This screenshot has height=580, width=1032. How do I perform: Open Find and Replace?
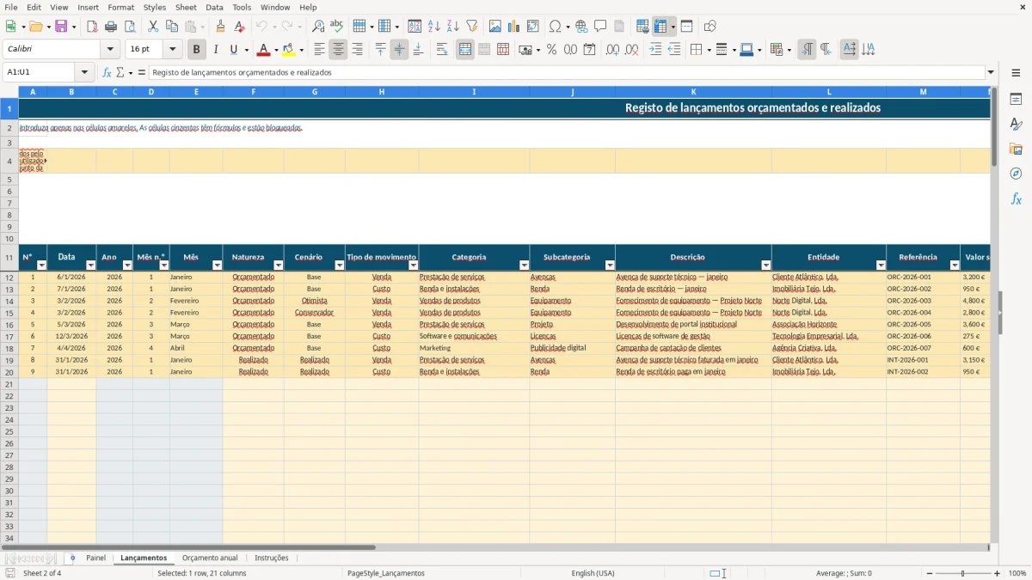click(x=318, y=27)
